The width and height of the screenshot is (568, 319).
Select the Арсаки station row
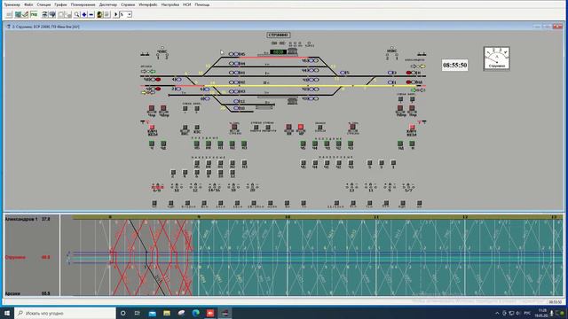click(28, 293)
